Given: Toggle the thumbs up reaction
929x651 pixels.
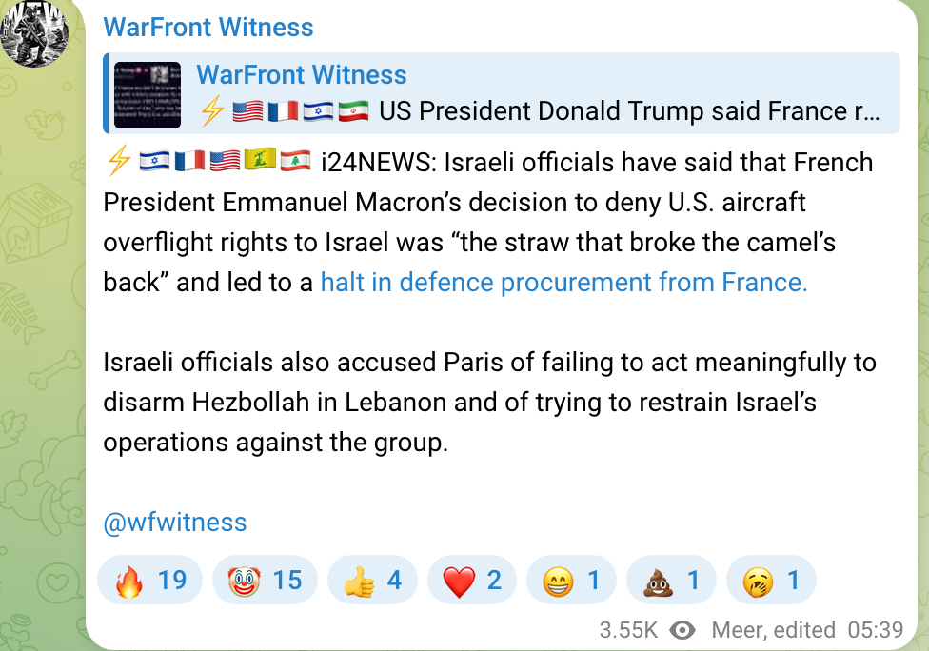Looking at the screenshot, I should [372, 580].
